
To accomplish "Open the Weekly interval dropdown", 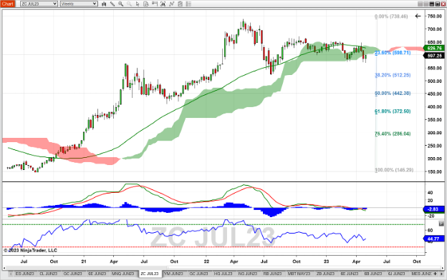I will click(x=79, y=4).
